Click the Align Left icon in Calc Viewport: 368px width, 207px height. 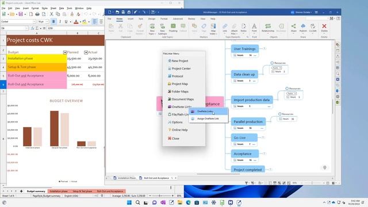[94, 22]
